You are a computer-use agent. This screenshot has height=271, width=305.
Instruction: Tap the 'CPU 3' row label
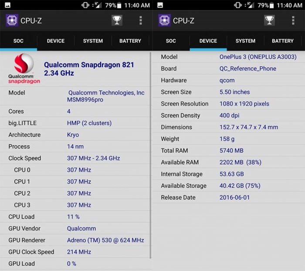pos(22,205)
